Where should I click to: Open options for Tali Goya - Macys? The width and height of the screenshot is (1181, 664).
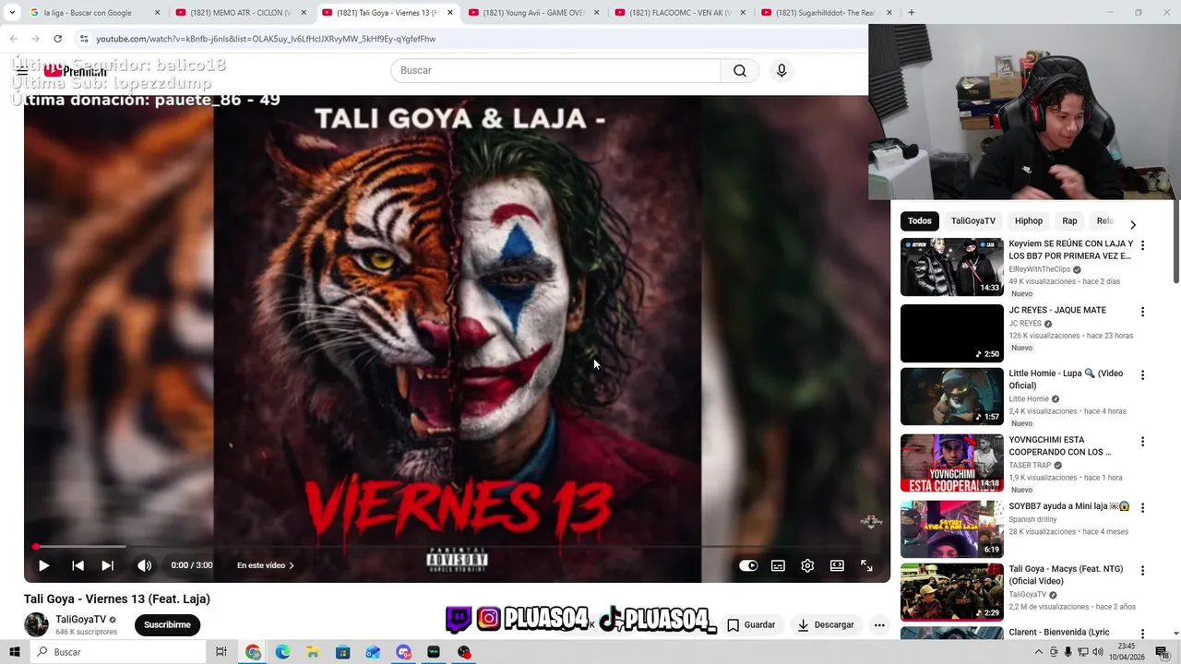pyautogui.click(x=1142, y=570)
